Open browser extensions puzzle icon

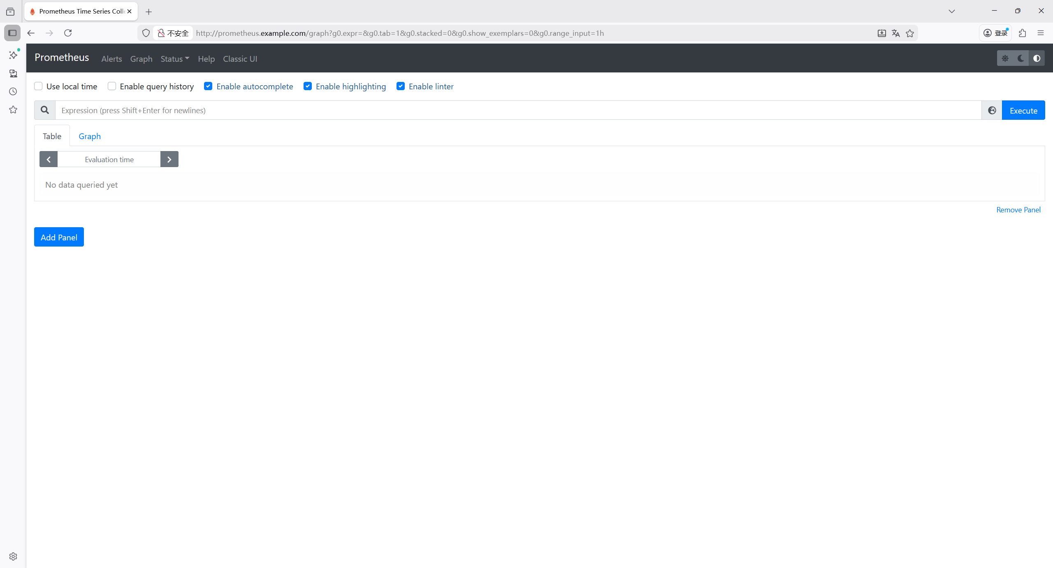[1023, 33]
